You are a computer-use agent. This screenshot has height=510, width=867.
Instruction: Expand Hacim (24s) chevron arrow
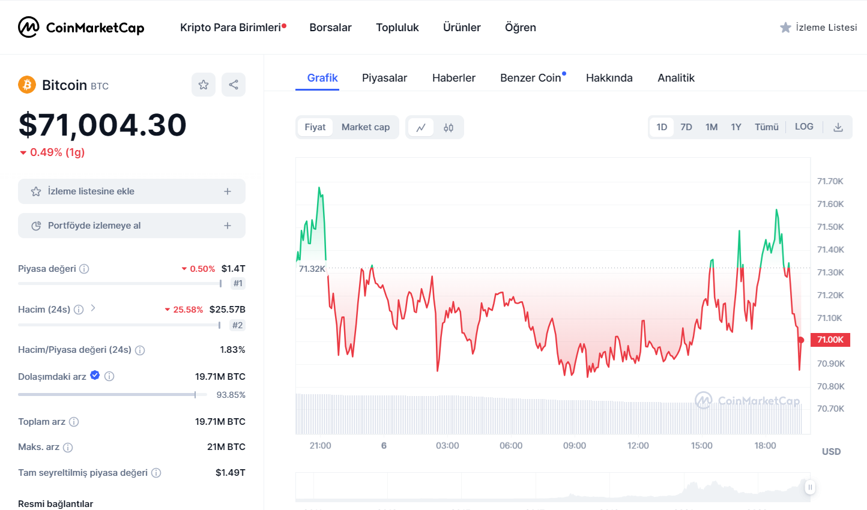[93, 308]
